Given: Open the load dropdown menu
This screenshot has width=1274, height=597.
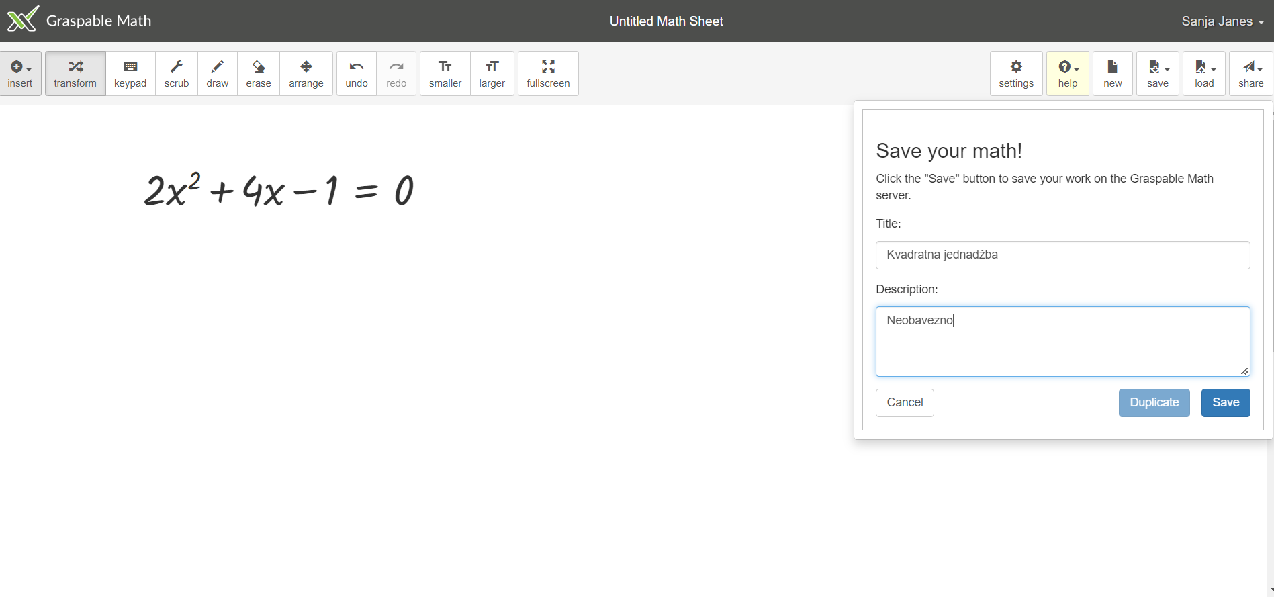Looking at the screenshot, I should click(1205, 74).
